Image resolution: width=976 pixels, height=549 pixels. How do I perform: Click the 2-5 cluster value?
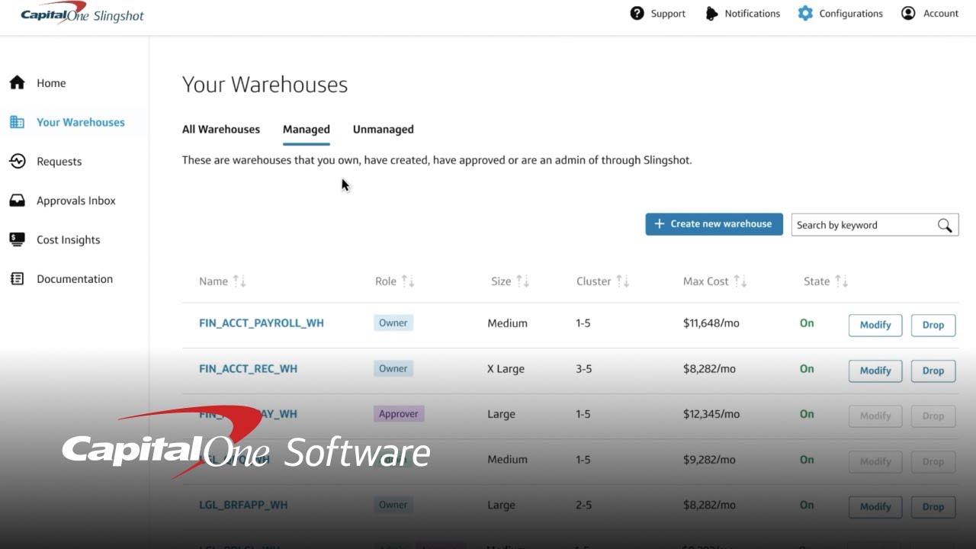click(584, 505)
